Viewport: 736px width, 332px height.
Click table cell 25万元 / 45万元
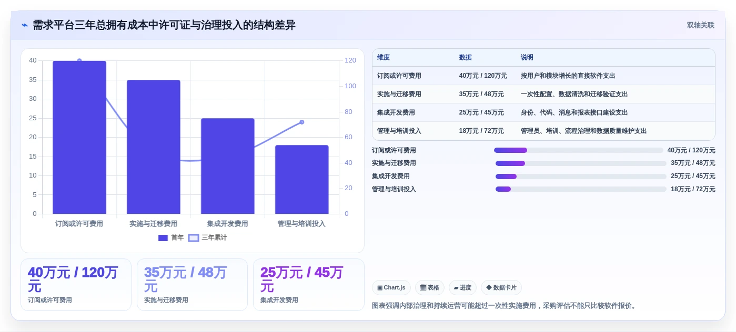coord(481,112)
